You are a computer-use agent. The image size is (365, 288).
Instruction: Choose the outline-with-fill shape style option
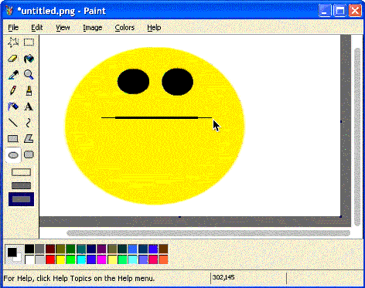(x=21, y=185)
